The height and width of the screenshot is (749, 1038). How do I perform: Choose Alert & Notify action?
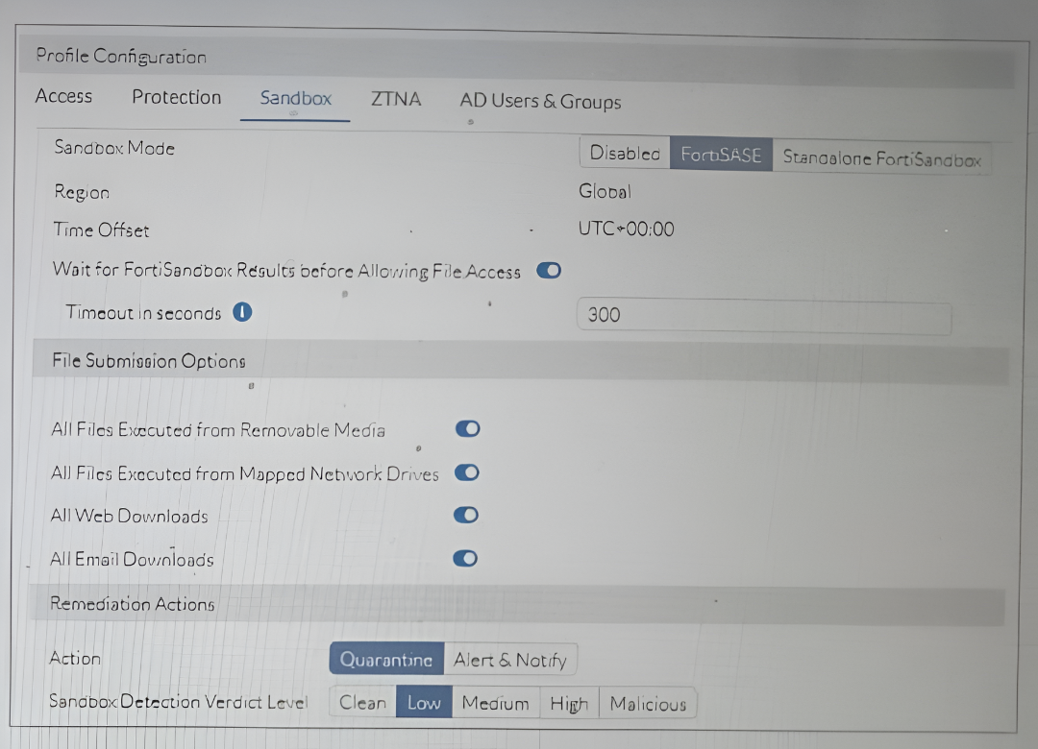click(x=510, y=660)
